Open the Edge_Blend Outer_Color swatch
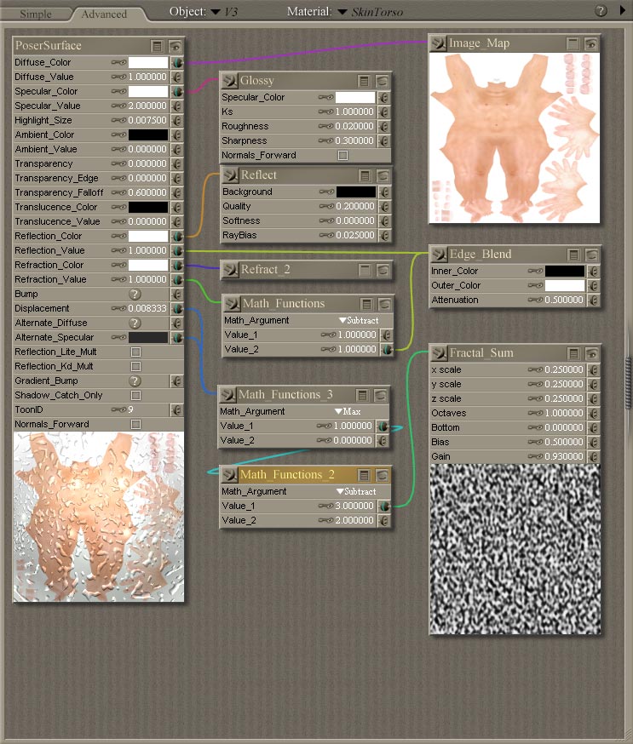 565,286
